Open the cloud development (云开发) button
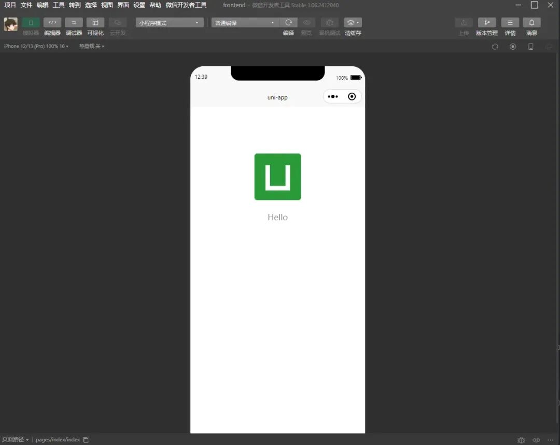This screenshot has width=560, height=445. coord(118,22)
